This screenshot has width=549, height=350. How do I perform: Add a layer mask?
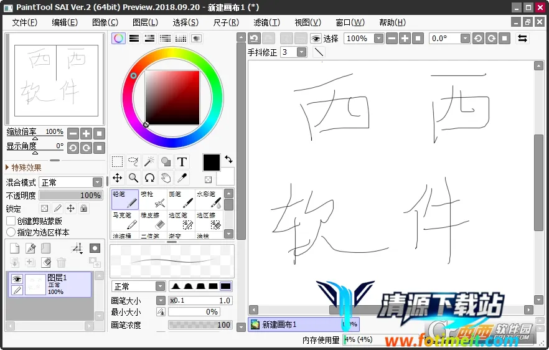[x=95, y=248]
